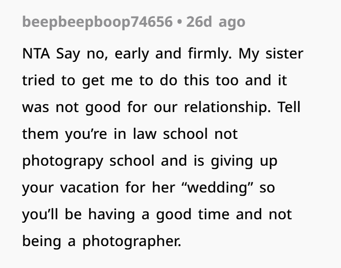The image size is (341, 268).
Task: Click the final word "photographer."
Action: click(132, 241)
